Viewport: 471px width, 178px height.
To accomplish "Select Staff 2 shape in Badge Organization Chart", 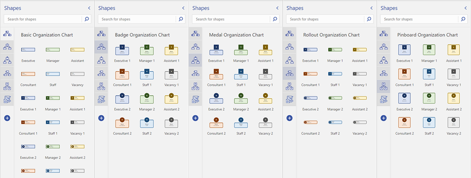I will click(x=147, y=122).
